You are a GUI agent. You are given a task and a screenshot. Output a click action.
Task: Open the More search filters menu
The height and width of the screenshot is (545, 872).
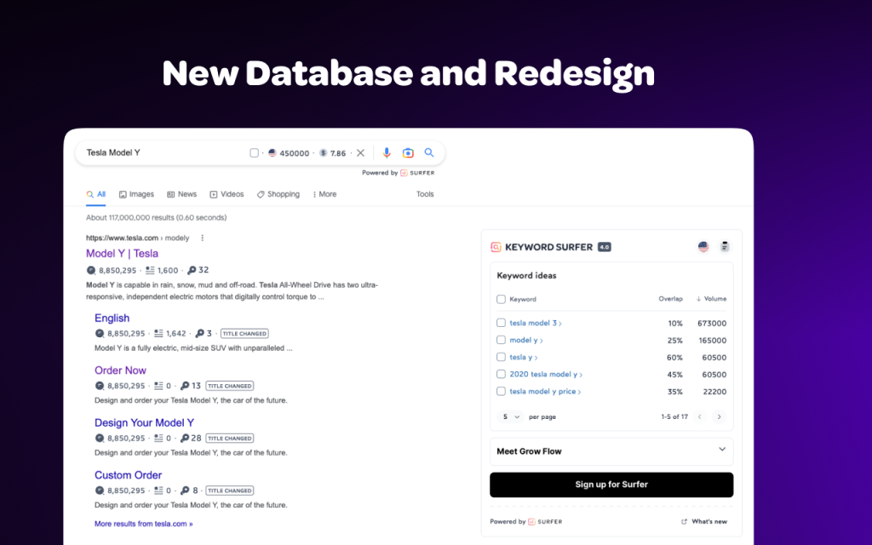[x=324, y=194]
